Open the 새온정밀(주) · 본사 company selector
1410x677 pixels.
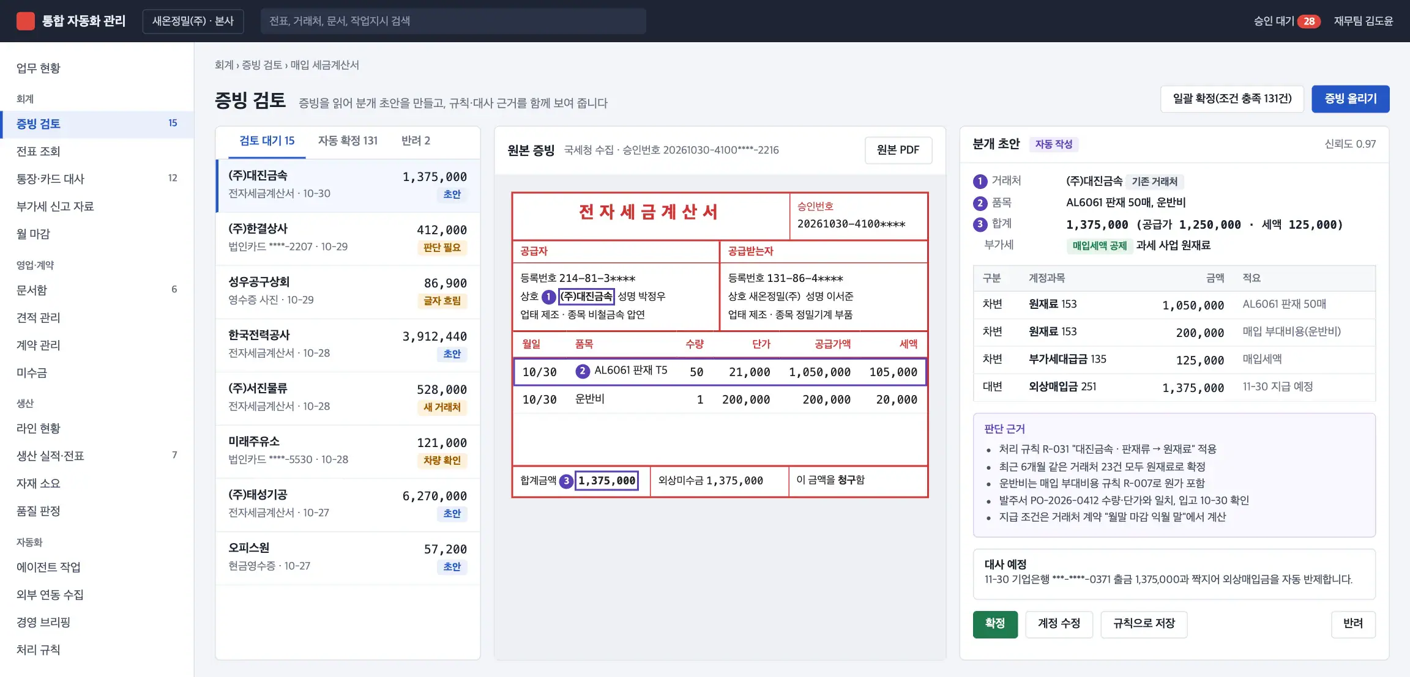click(x=193, y=21)
